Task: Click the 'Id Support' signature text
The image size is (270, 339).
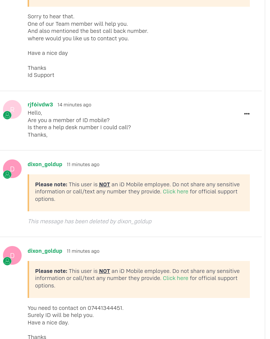Action: (41, 75)
